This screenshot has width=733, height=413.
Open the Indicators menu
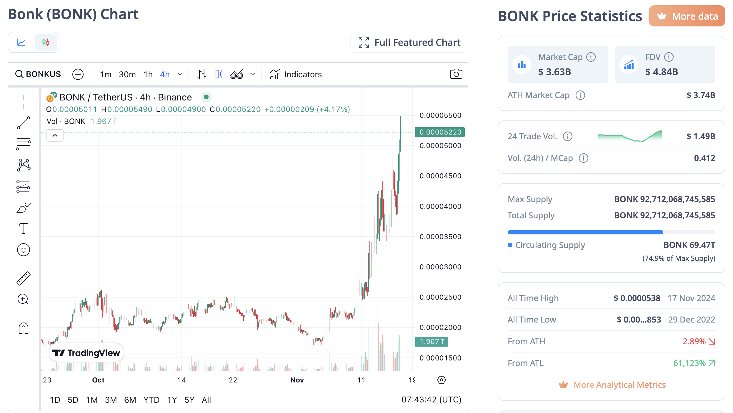point(296,74)
